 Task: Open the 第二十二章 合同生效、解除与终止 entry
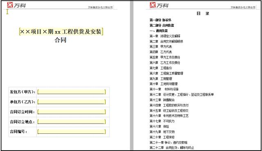[172, 148]
